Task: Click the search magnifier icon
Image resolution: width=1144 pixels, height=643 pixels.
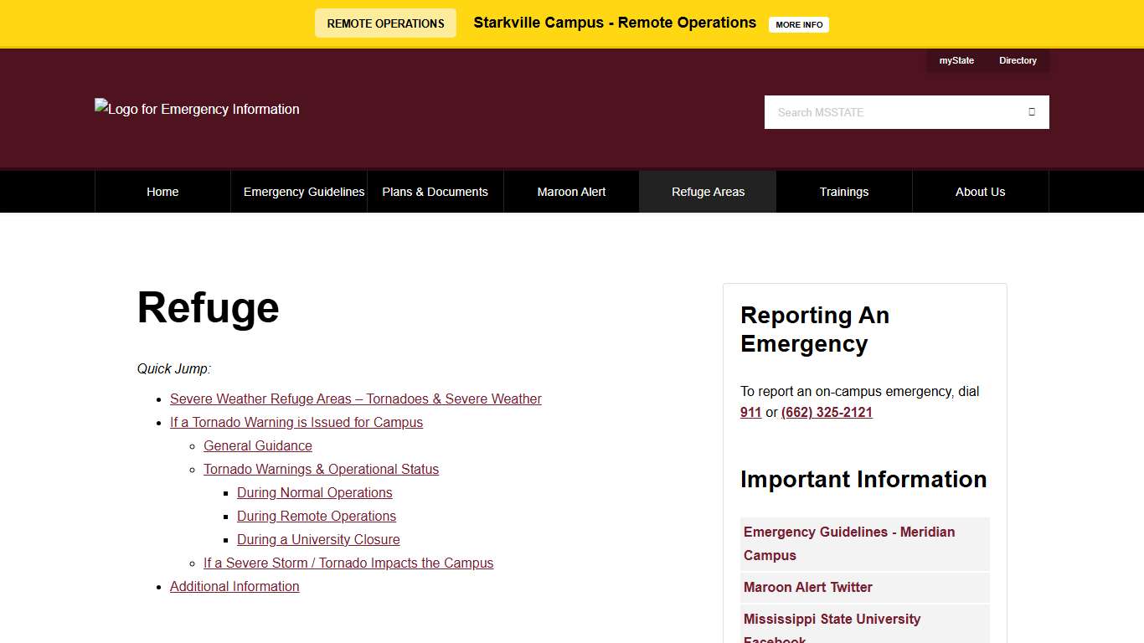Action: pos(1031,111)
